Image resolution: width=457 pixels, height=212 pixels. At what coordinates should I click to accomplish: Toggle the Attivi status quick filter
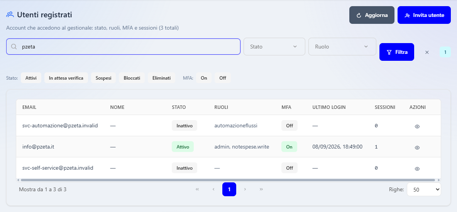(x=31, y=78)
